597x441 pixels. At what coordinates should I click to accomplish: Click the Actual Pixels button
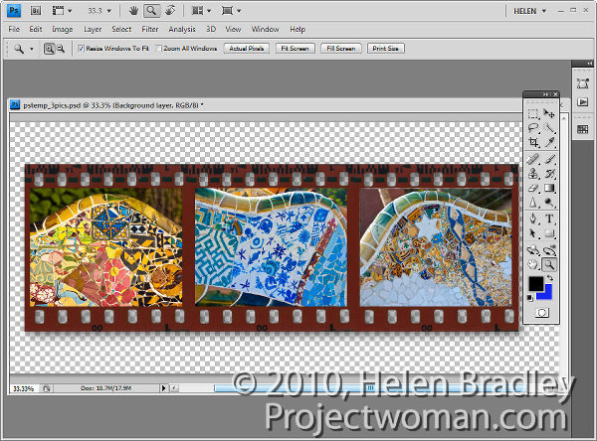247,49
